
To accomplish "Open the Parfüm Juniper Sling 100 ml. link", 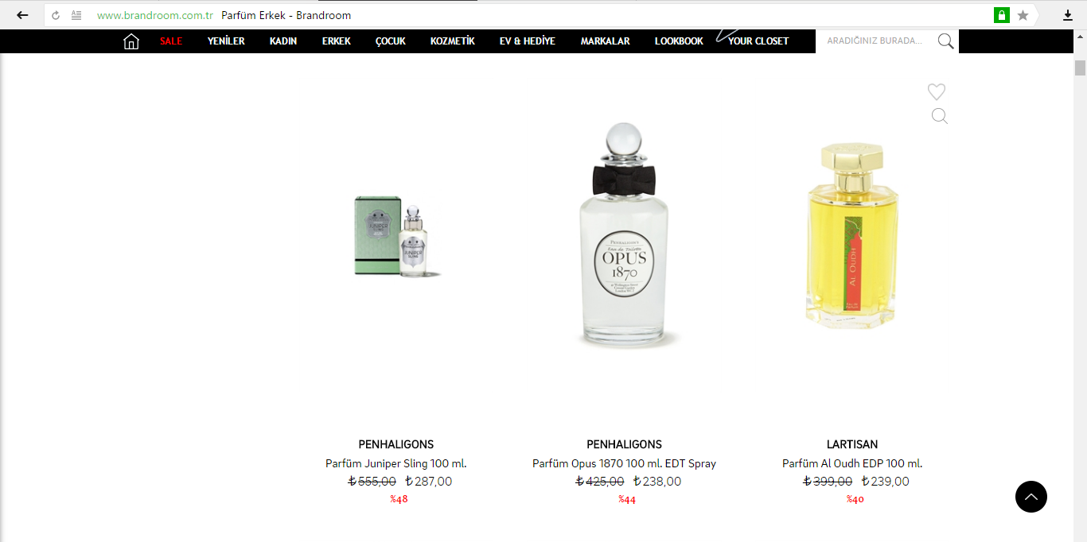I will (x=395, y=463).
